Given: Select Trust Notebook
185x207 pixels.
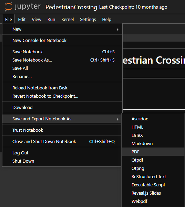Looking at the screenshot, I should 62,130.
